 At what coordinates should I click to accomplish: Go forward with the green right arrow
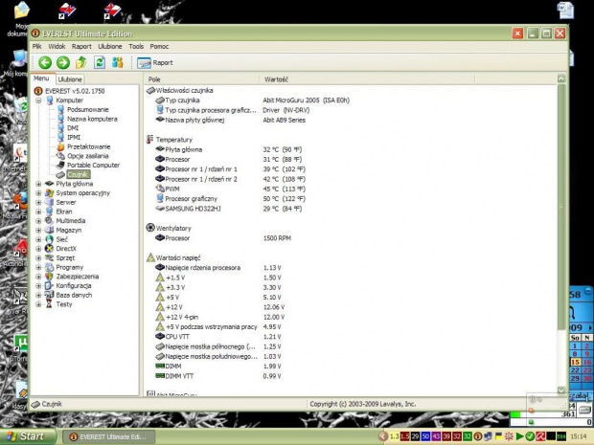[63, 62]
